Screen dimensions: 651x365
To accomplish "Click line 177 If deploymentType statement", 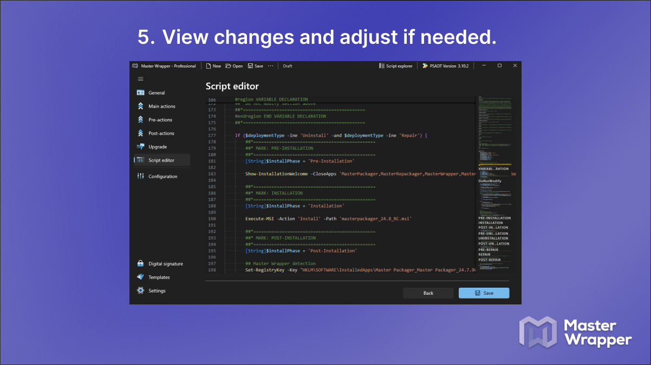I will 331,135.
